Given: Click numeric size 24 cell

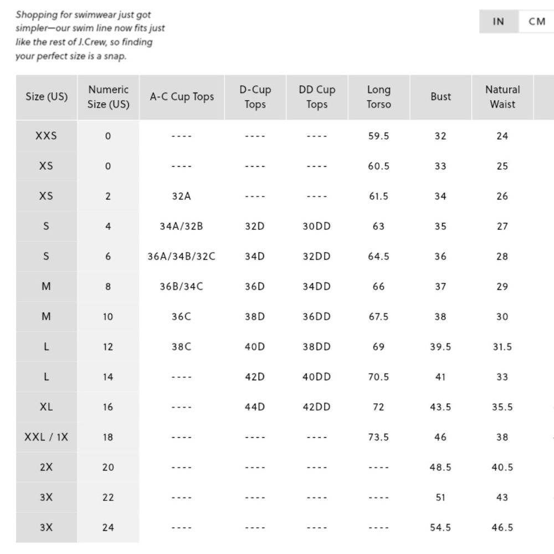Looking at the screenshot, I should point(108,527).
